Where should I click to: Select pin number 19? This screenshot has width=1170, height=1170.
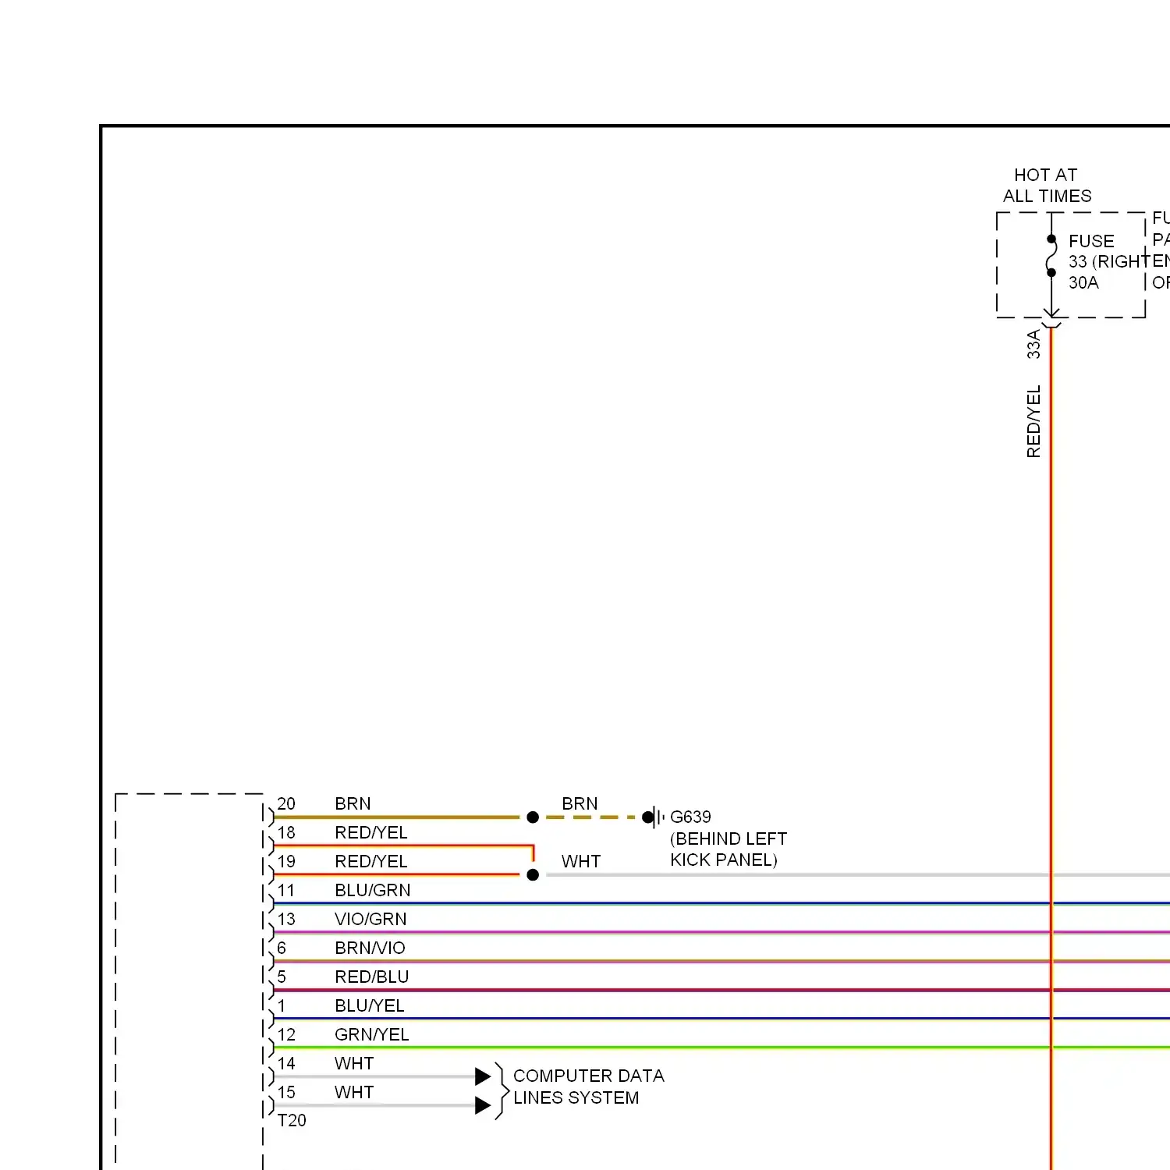pos(286,861)
